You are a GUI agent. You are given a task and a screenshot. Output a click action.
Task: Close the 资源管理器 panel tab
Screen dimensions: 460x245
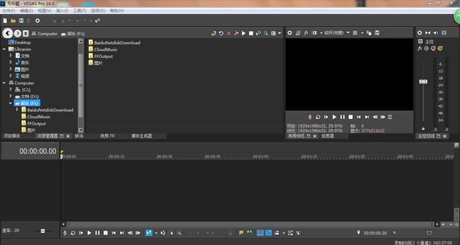pos(68,136)
